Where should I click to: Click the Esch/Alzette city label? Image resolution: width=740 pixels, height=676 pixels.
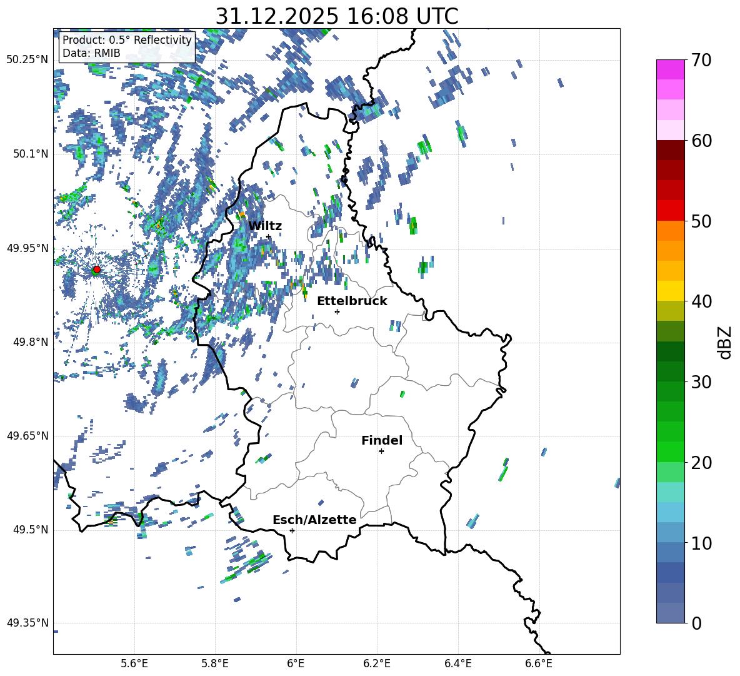(x=315, y=520)
